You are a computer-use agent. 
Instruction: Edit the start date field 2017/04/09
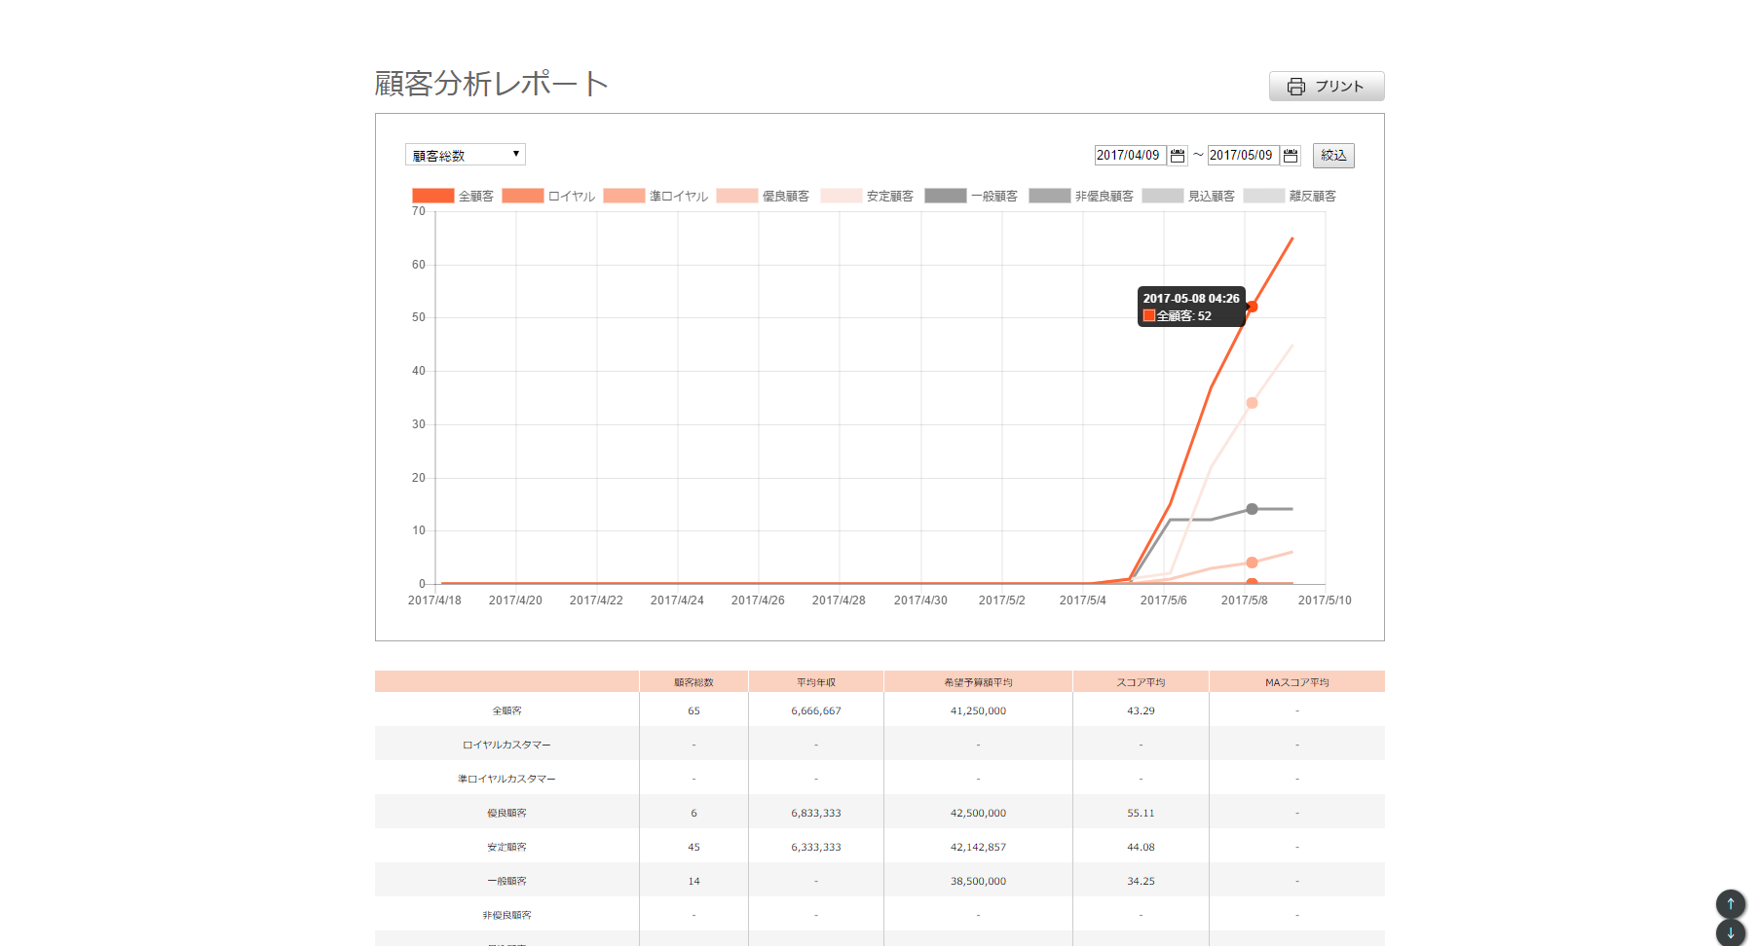pyautogui.click(x=1130, y=155)
